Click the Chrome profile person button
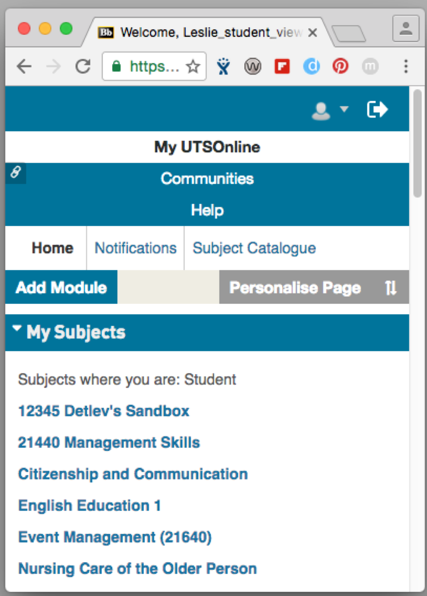Screen dimensions: 427x596 (405, 28)
